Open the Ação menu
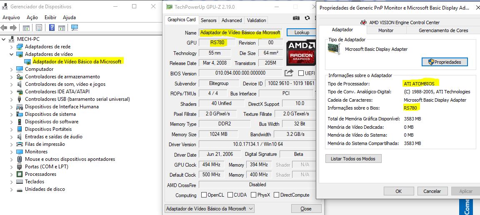The width and height of the screenshot is (480, 215). 32,17
